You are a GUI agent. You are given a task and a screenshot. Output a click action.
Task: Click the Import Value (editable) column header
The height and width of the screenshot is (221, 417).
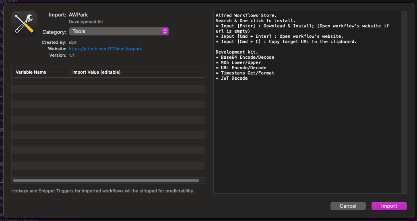(96, 72)
